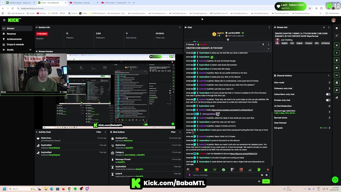
Task: Click the pin icon on pinned message
Action: pos(263,45)
